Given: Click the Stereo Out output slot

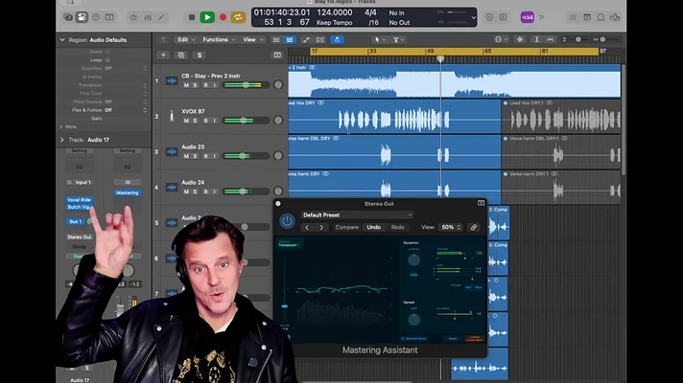Looking at the screenshot, I should pos(79,237).
